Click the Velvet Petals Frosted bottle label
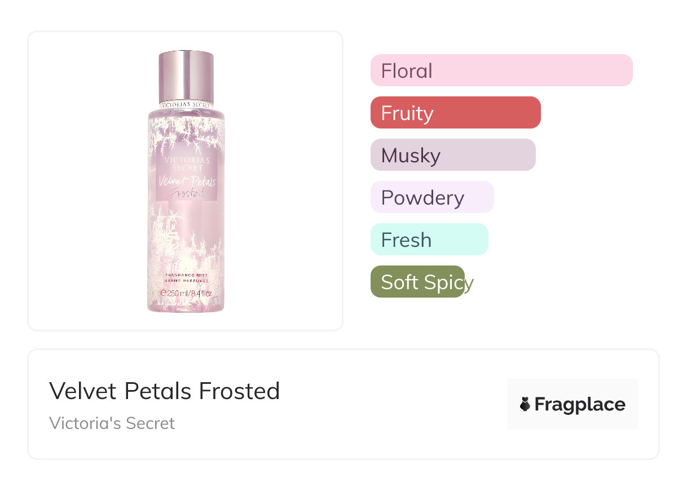 click(x=186, y=175)
